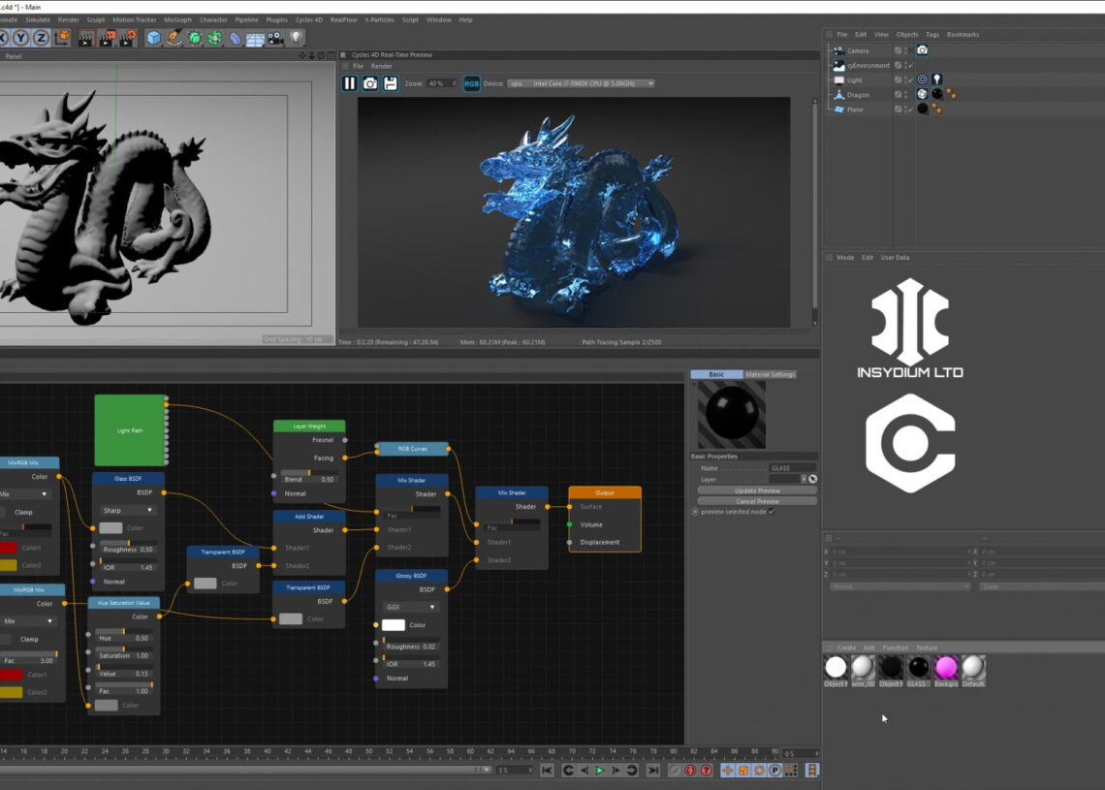Open the Objects menu in the Object Manager
1105x790 pixels.
tap(906, 34)
